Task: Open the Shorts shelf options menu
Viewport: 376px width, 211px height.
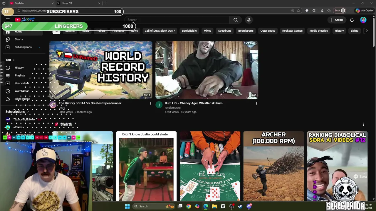Action: (364, 124)
